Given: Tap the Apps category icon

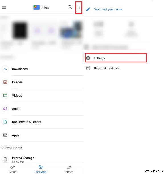Looking at the screenshot, I should click(x=5, y=135).
